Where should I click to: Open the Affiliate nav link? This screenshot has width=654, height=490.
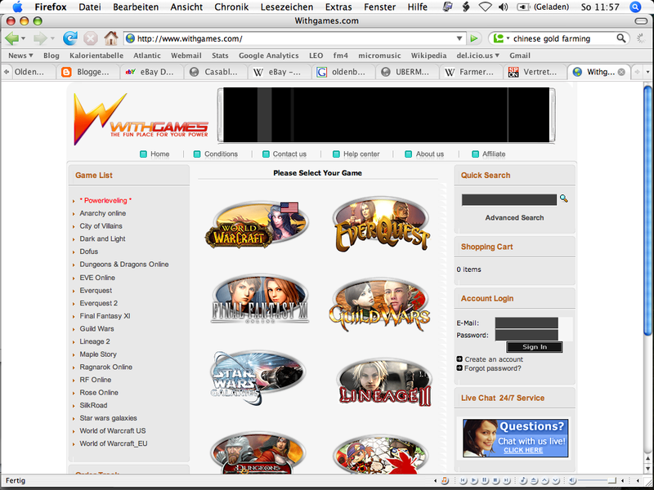pos(494,154)
